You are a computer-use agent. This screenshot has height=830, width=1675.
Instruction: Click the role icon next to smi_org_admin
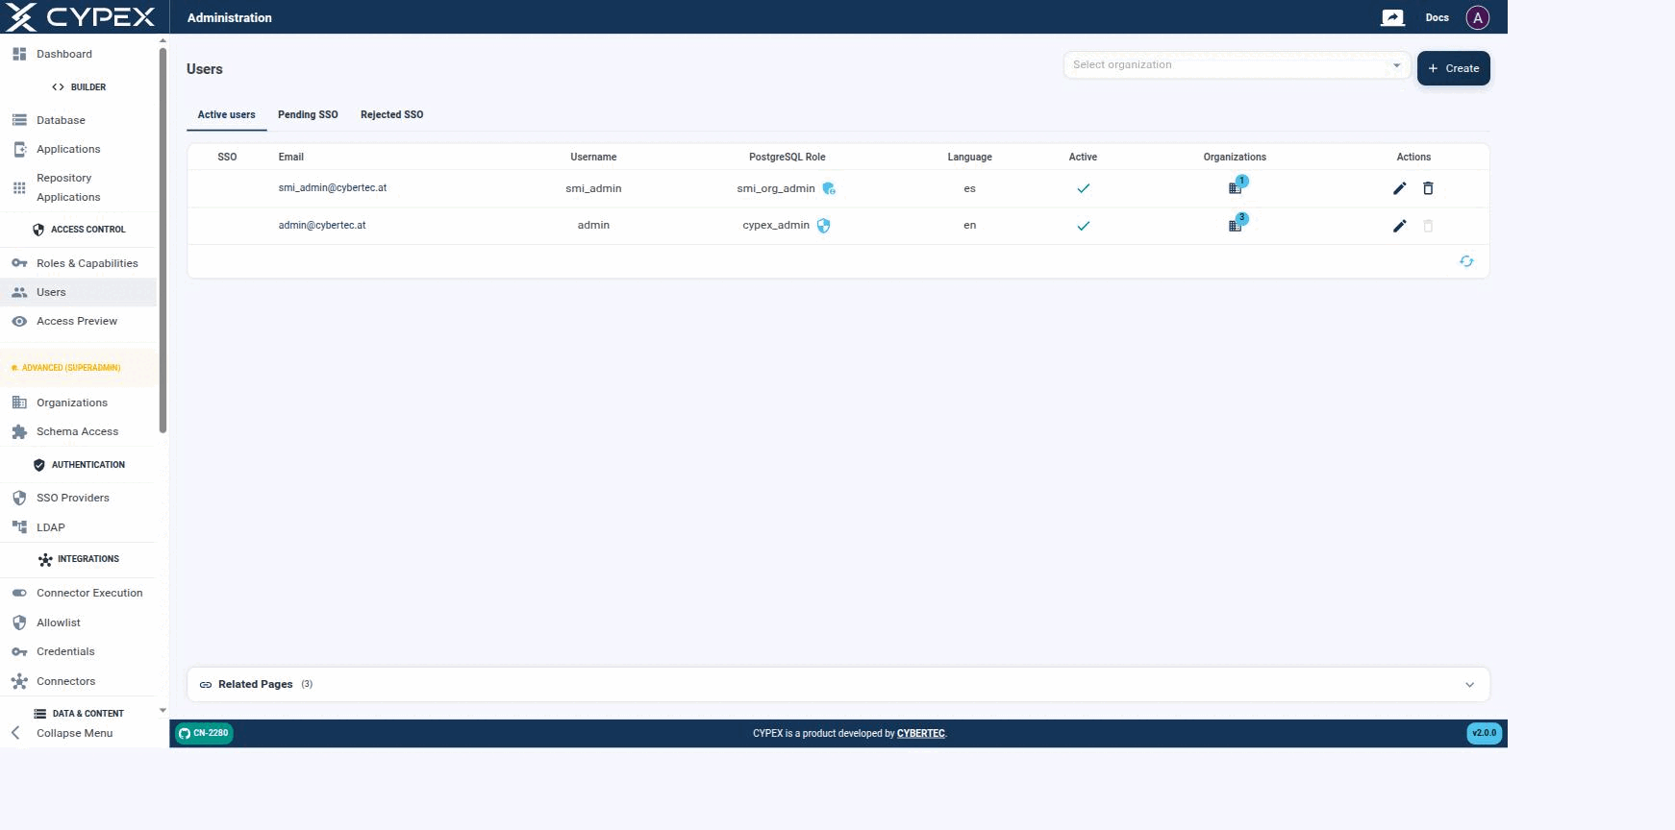[x=829, y=188]
